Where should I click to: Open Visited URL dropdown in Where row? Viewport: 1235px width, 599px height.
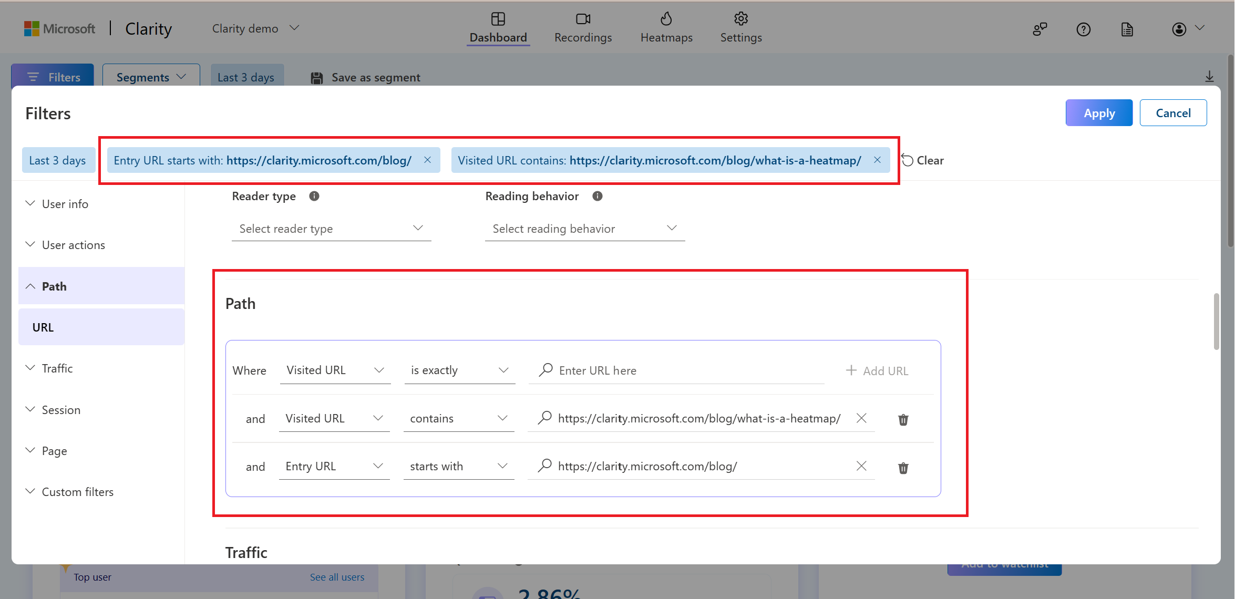tap(335, 370)
